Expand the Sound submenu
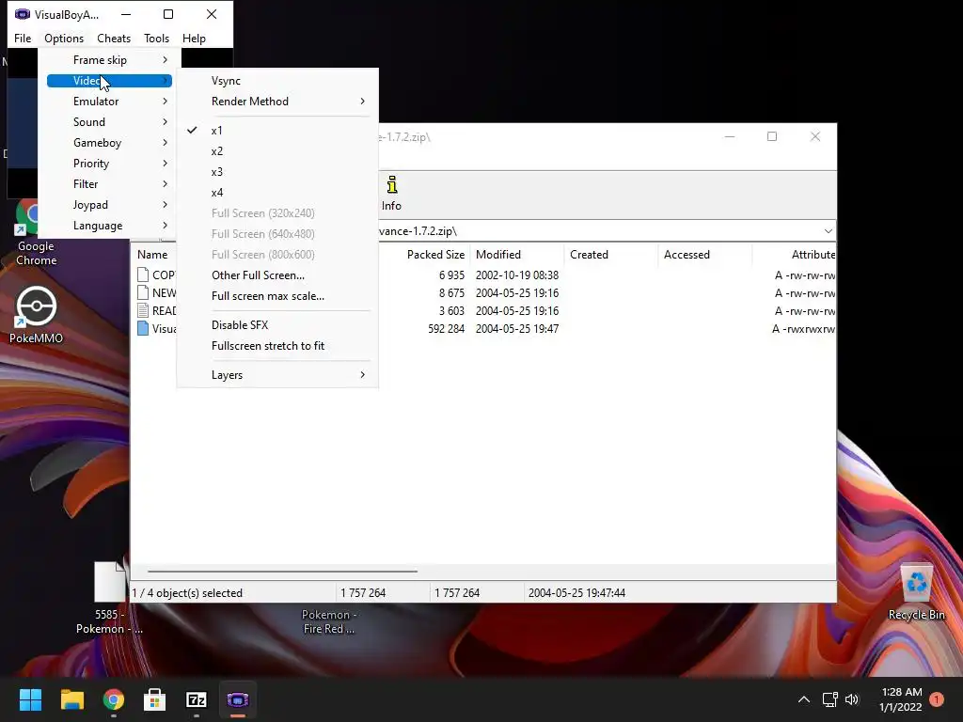Image resolution: width=963 pixels, height=722 pixels. tap(109, 121)
